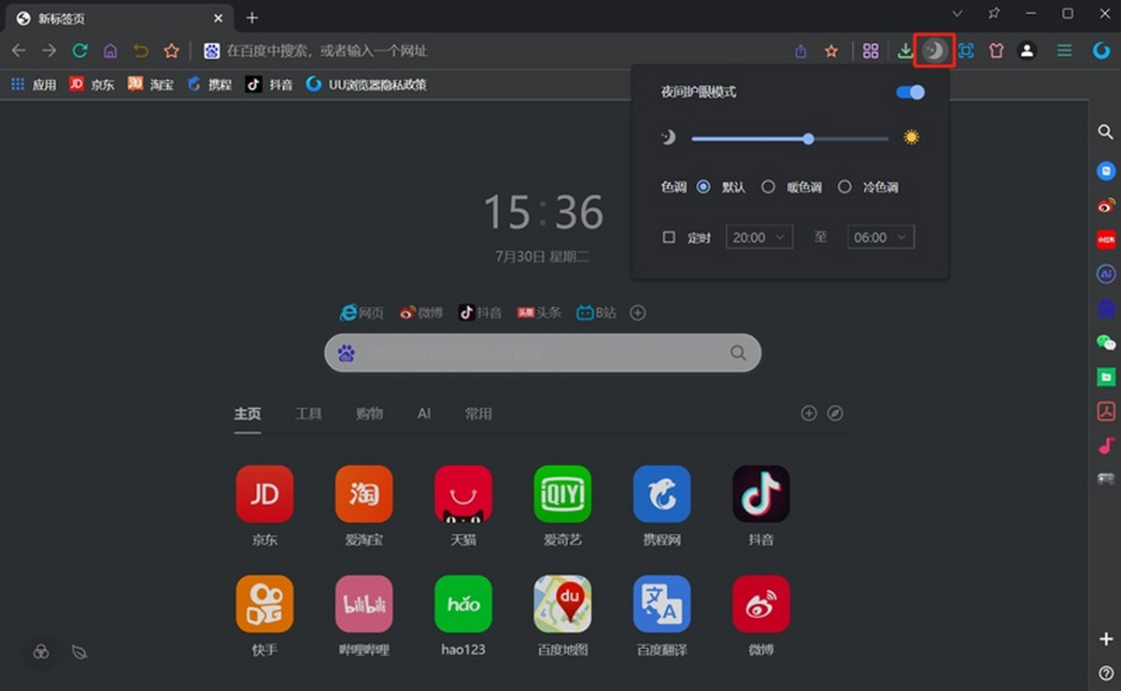Select the 头条 search shortcut

point(539,313)
